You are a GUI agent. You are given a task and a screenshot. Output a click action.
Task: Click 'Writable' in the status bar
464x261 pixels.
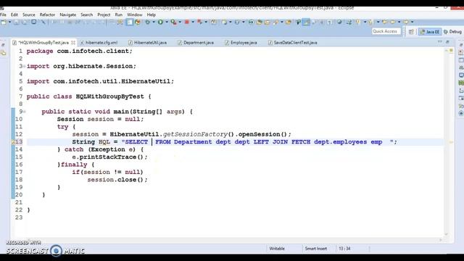tap(277, 249)
